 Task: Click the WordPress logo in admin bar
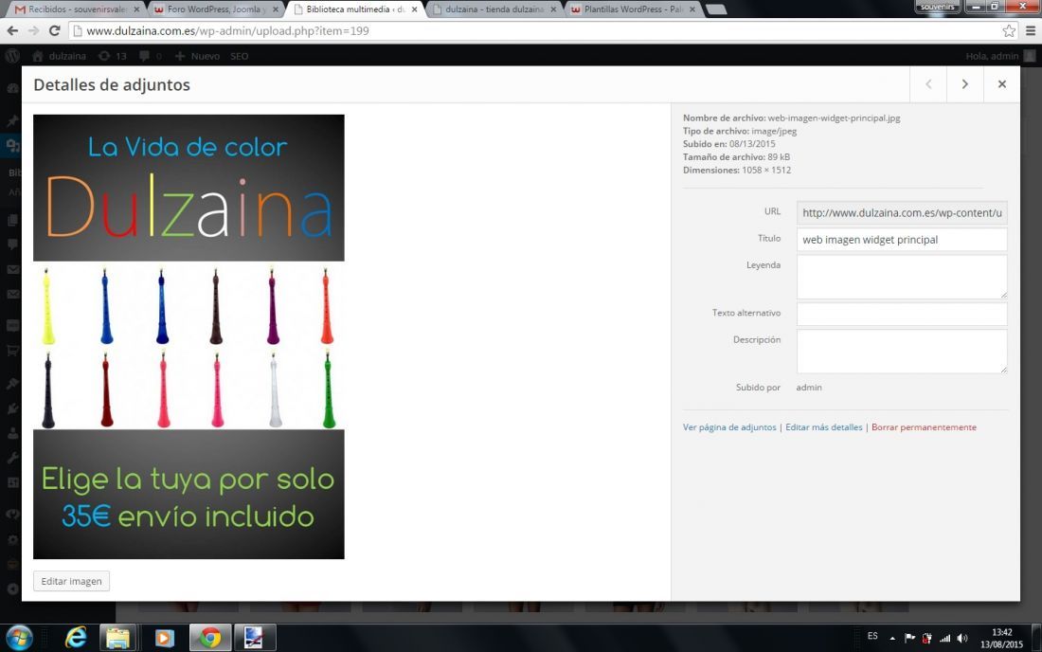pyautogui.click(x=12, y=56)
